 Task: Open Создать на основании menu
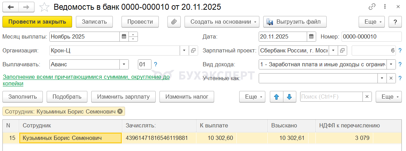[222, 22]
